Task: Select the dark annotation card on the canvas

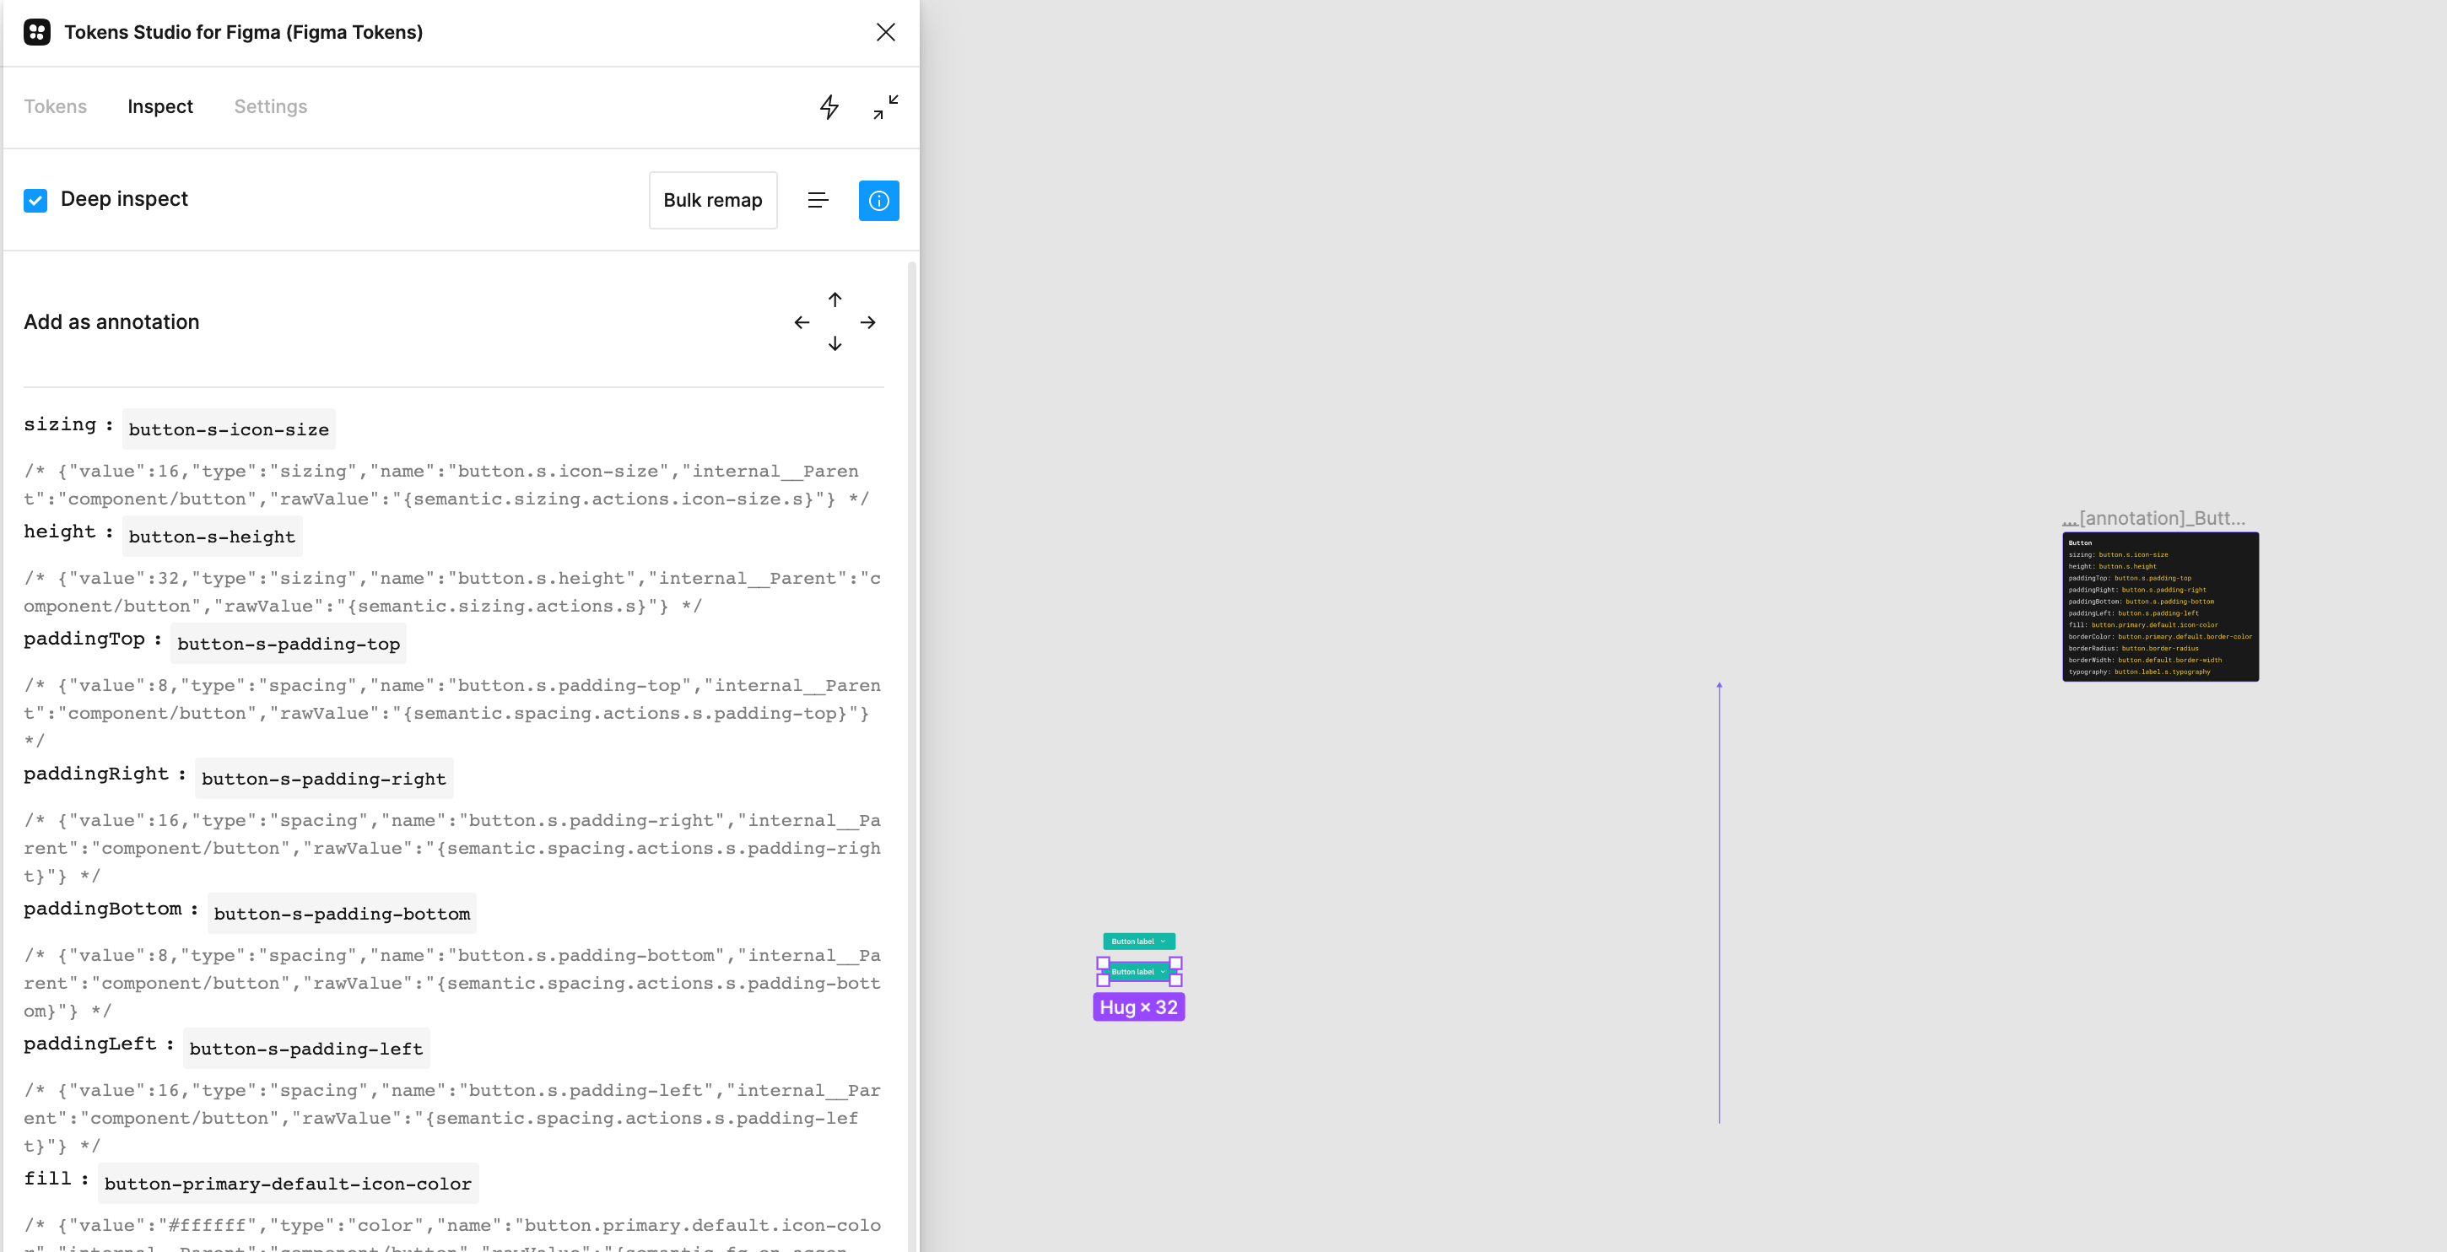Action: [2160, 608]
